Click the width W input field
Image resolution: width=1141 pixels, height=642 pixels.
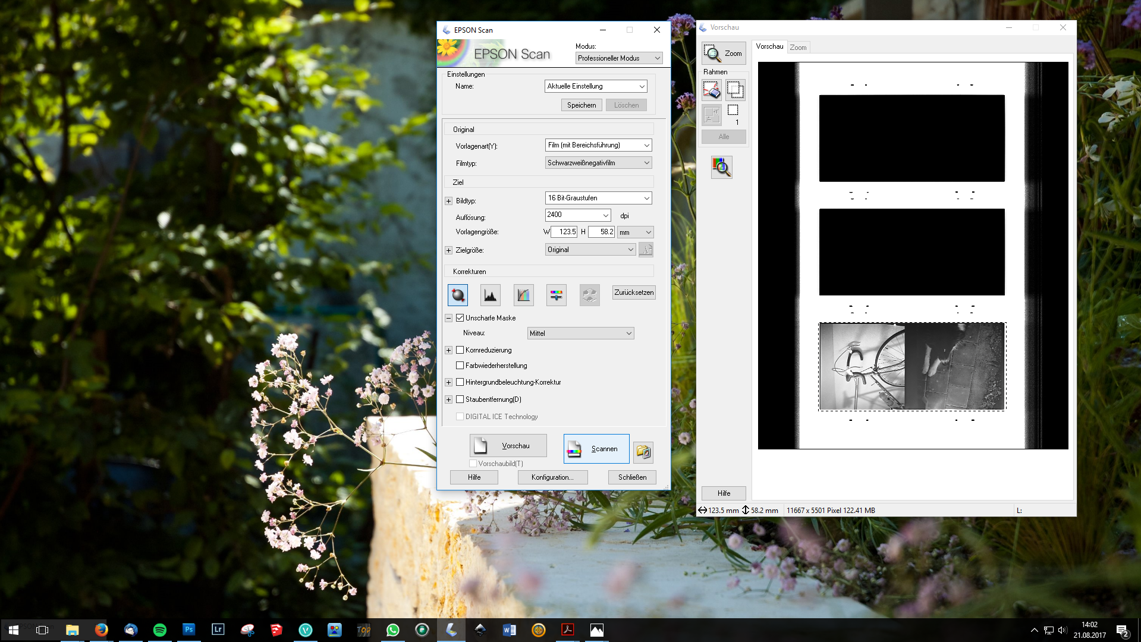[x=564, y=232]
